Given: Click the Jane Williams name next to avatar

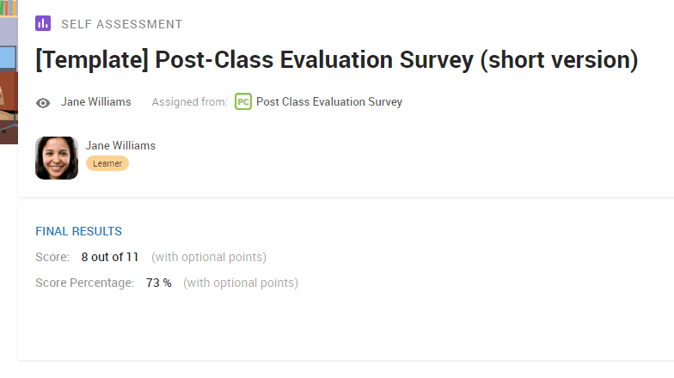Looking at the screenshot, I should pyautogui.click(x=120, y=146).
